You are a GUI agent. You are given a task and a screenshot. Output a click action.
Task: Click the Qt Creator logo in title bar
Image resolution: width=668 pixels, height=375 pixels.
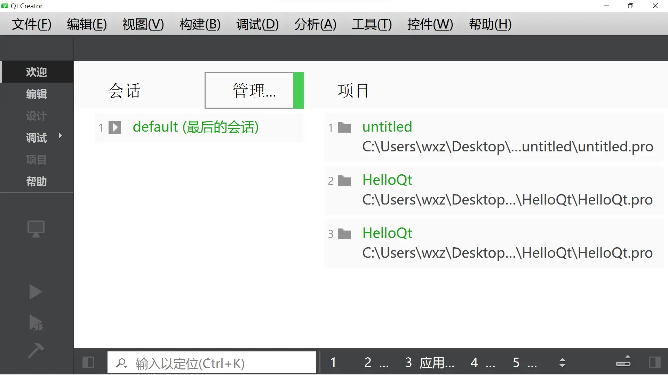coord(5,6)
